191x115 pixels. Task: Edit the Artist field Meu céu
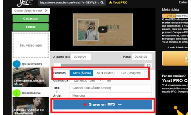pos(111,96)
